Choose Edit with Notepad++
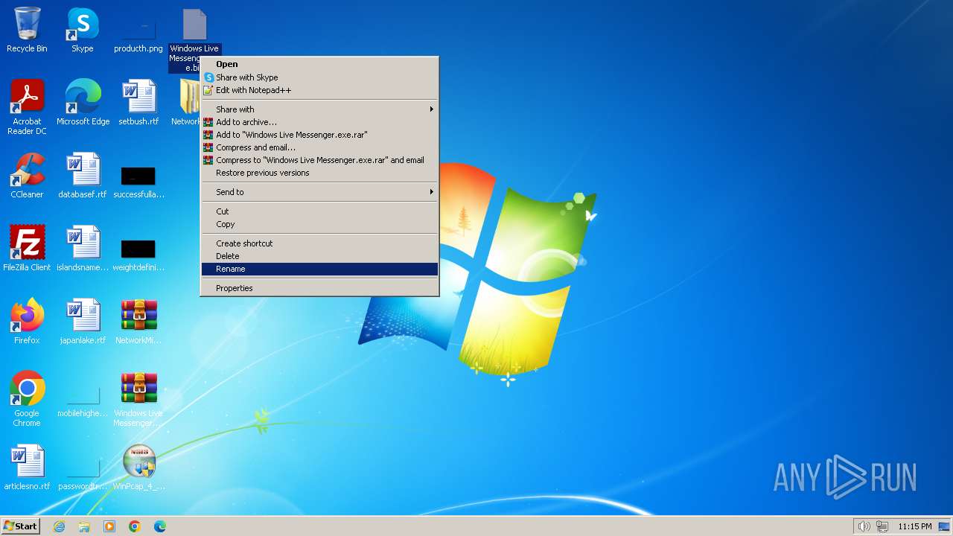The height and width of the screenshot is (536, 953). [x=319, y=90]
